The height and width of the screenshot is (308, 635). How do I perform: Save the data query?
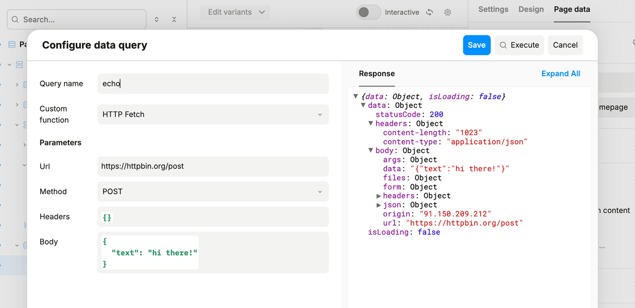pyautogui.click(x=477, y=45)
